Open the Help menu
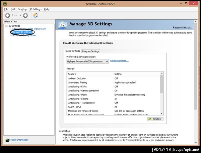Viewport: 201px width, 153px height. pyautogui.click(x=47, y=9)
